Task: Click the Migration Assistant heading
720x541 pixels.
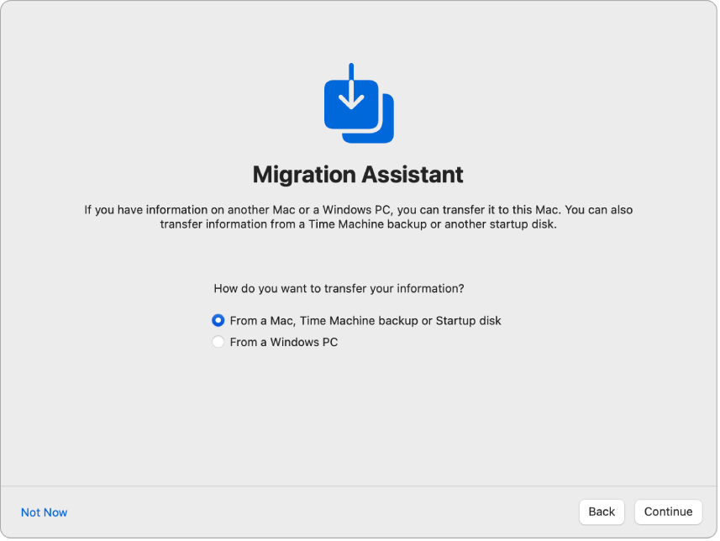Action: [358, 175]
